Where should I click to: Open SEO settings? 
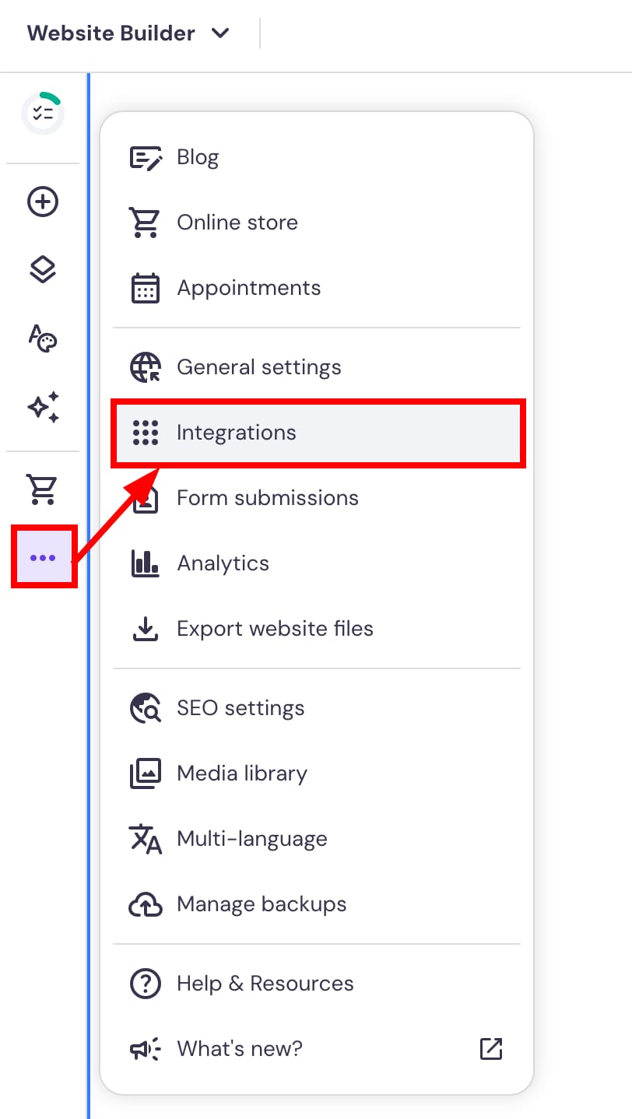[x=241, y=708]
